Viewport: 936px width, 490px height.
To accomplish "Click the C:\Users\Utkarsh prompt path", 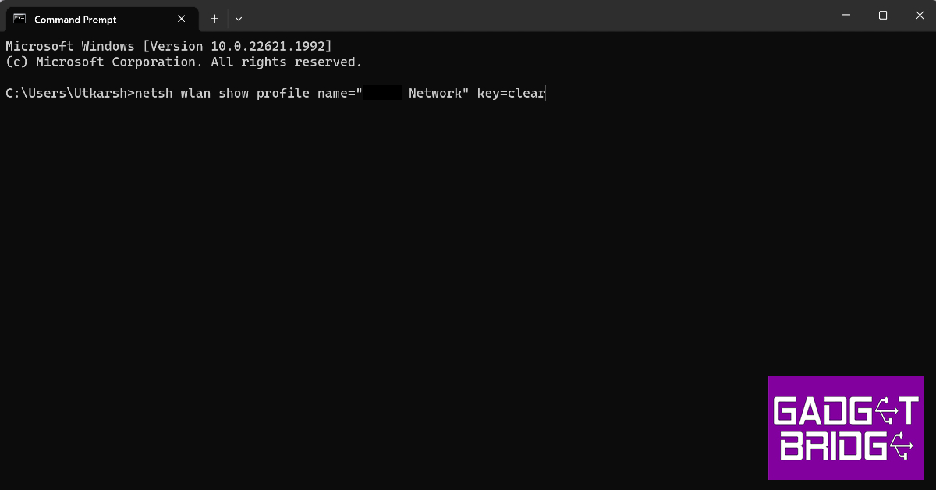I will (x=66, y=94).
